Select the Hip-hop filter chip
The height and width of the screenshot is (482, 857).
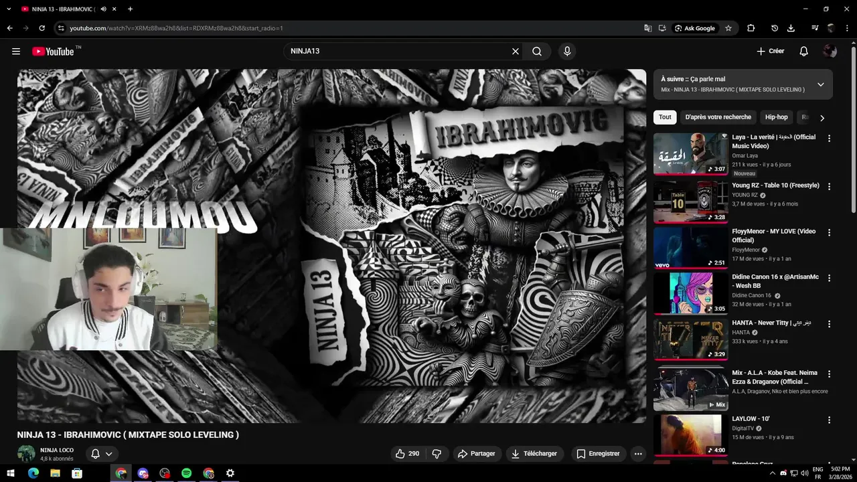point(777,117)
